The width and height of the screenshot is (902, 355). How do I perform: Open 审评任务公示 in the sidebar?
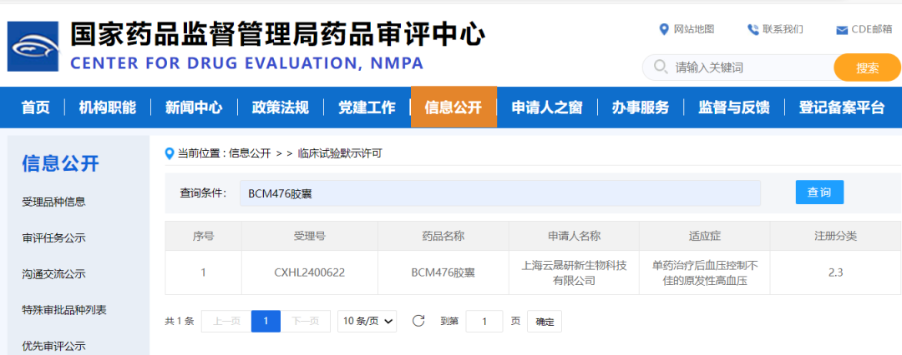(x=53, y=238)
